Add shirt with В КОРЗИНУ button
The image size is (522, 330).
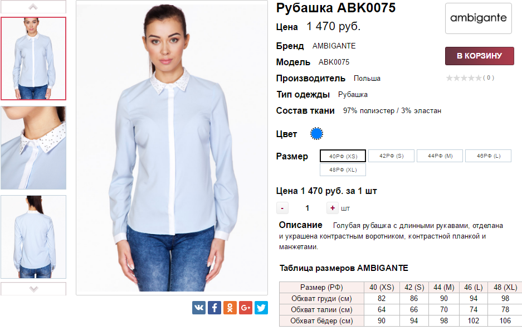pyautogui.click(x=480, y=56)
